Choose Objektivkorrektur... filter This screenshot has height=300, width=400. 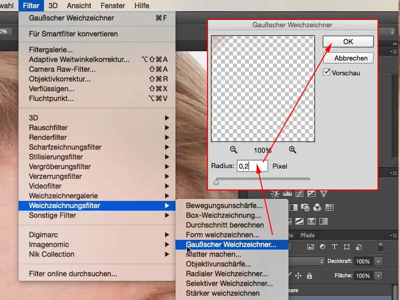coord(97,79)
